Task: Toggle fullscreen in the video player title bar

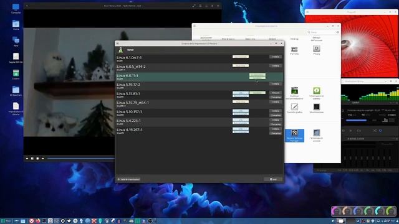Action: coord(194,6)
